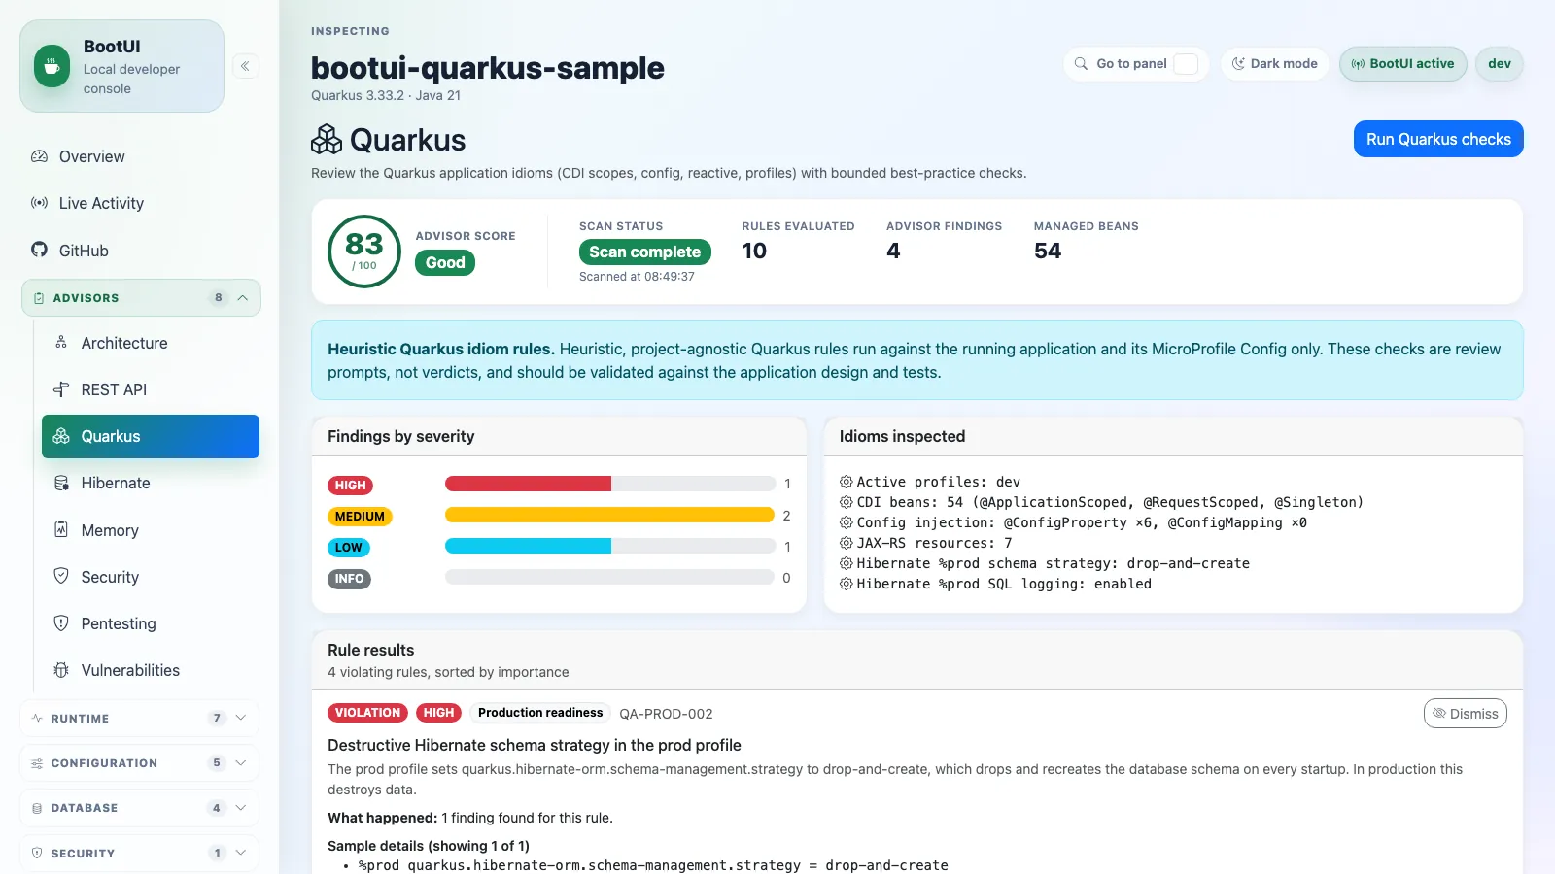1555x874 pixels.
Task: Click the BootUI coffee cup logo
Action: (x=52, y=66)
